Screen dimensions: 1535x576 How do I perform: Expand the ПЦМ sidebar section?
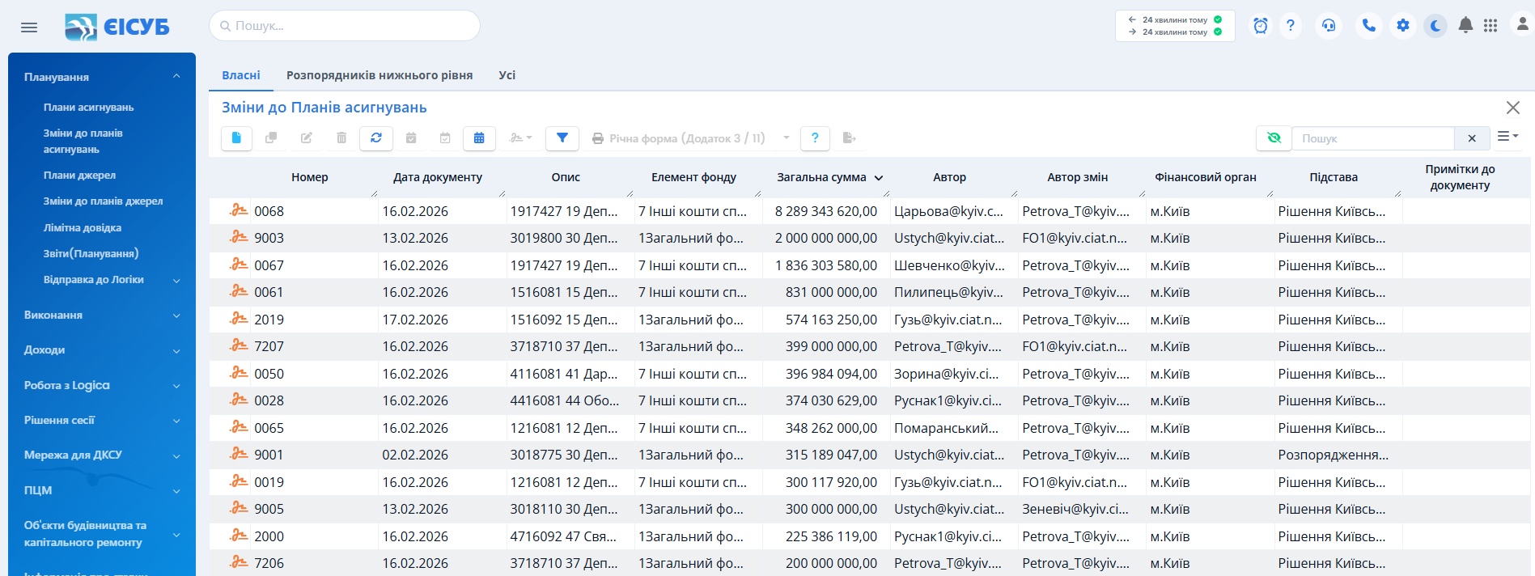[x=102, y=490]
